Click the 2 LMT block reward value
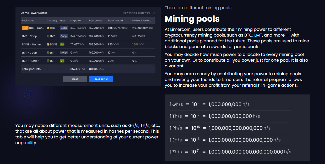 tap(111, 61)
